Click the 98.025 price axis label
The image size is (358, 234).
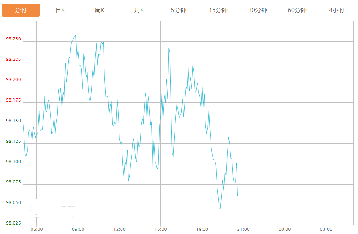[x=13, y=223]
